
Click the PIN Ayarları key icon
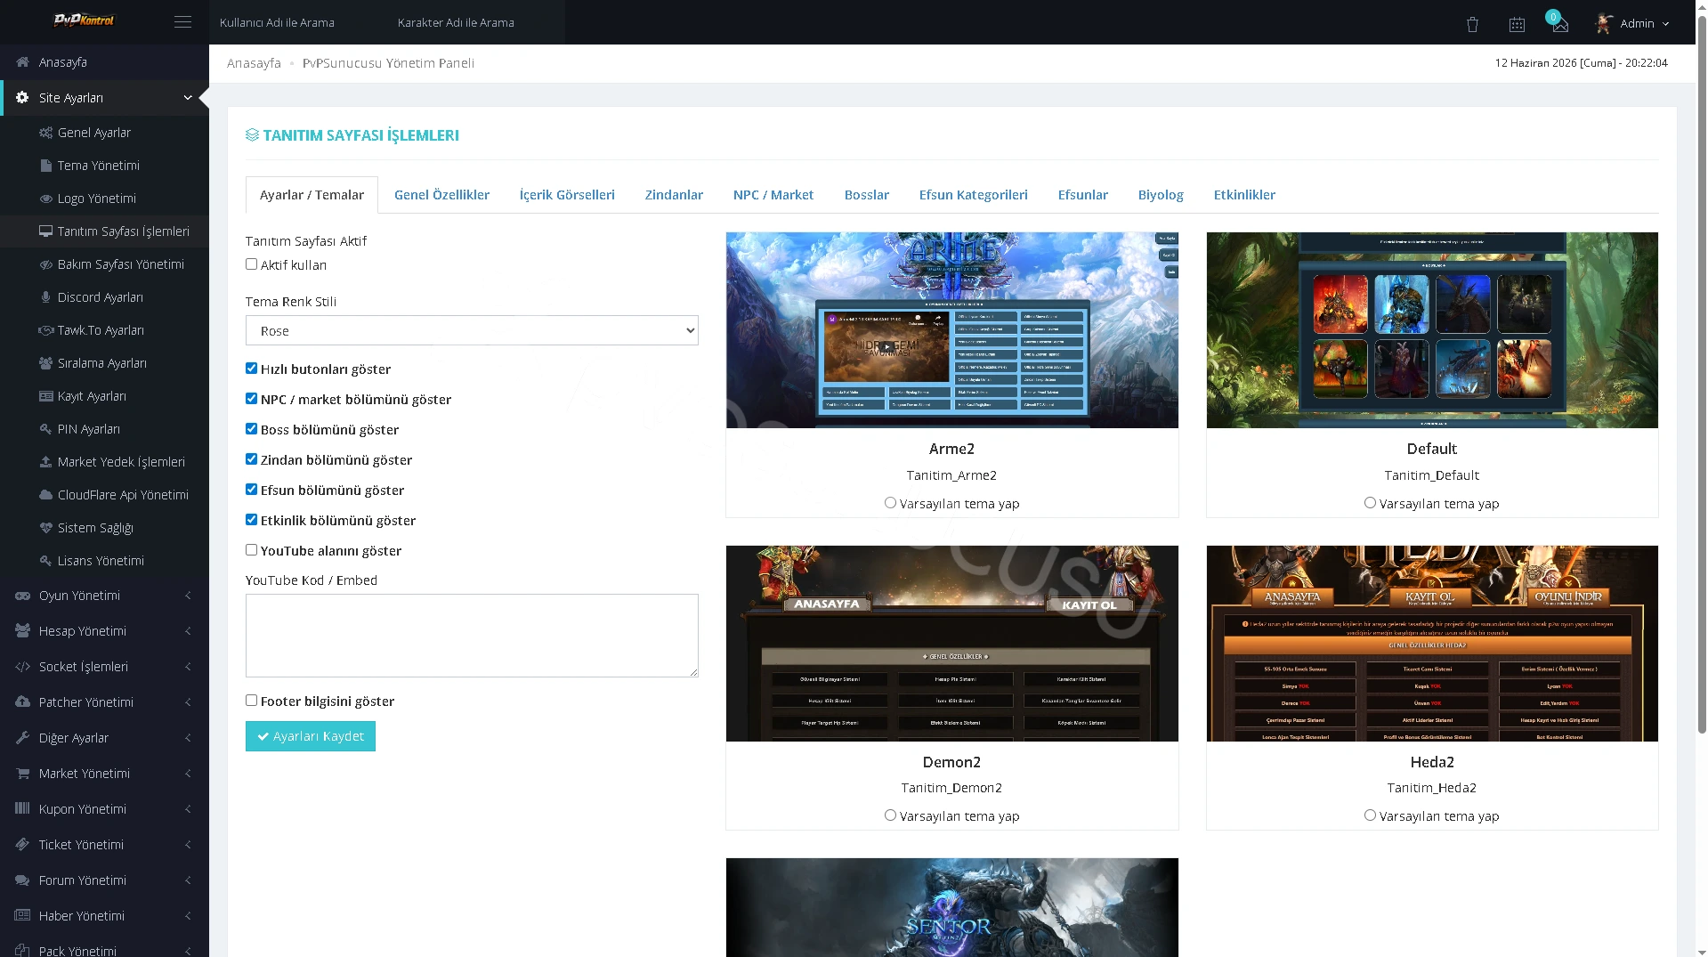point(46,429)
